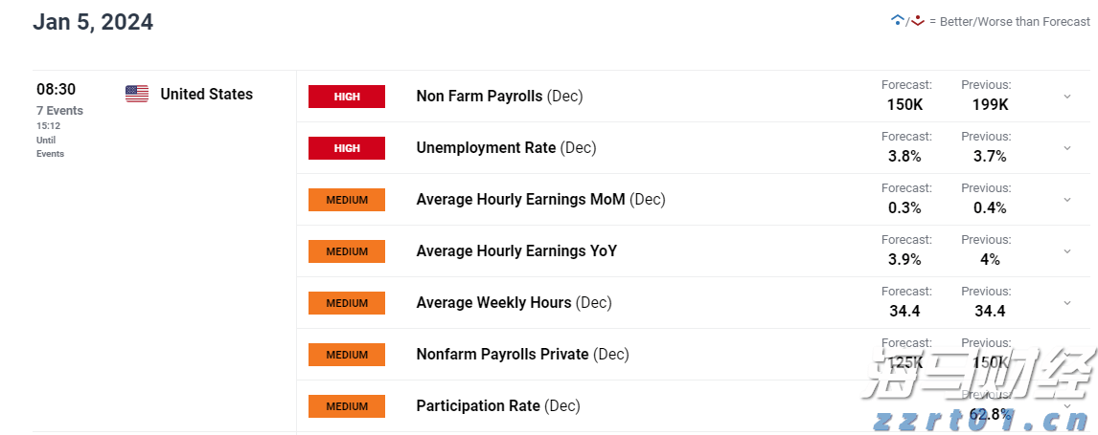Click the Jan 5, 2024 date heading
The width and height of the screenshot is (1098, 435).
pyautogui.click(x=93, y=22)
